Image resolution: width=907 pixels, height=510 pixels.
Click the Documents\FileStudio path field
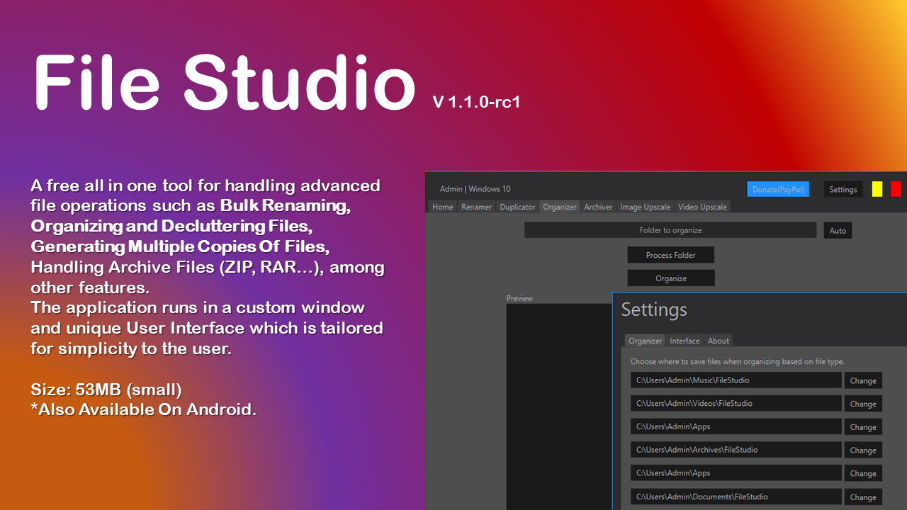pyautogui.click(x=736, y=497)
